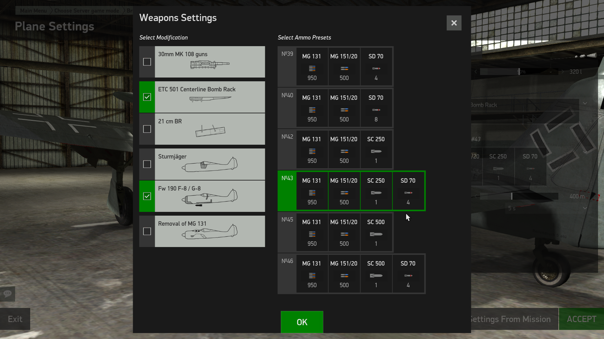Select ammo preset №42
This screenshot has height=339, width=604.
click(x=335, y=149)
